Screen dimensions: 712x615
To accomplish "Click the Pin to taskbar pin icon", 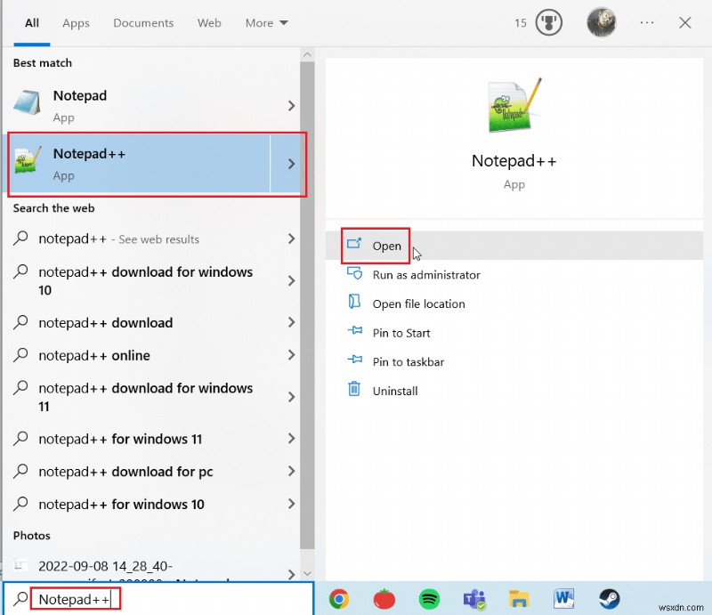I will coord(354,360).
